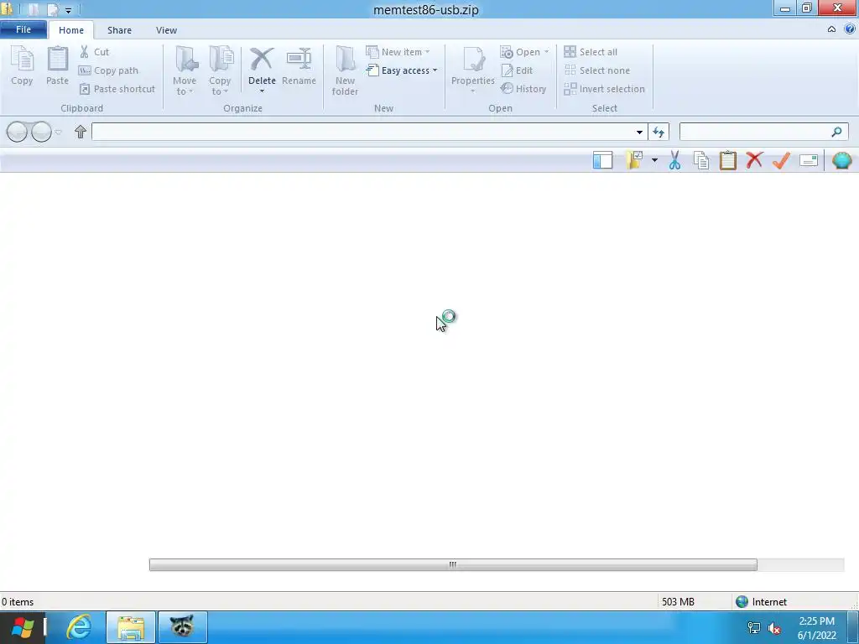Expand the address bar history dropdown

639,132
